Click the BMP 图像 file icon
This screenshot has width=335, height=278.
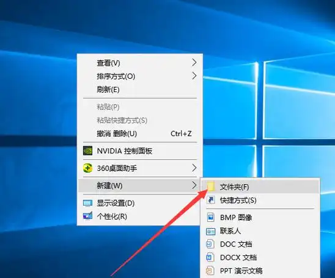click(x=211, y=217)
